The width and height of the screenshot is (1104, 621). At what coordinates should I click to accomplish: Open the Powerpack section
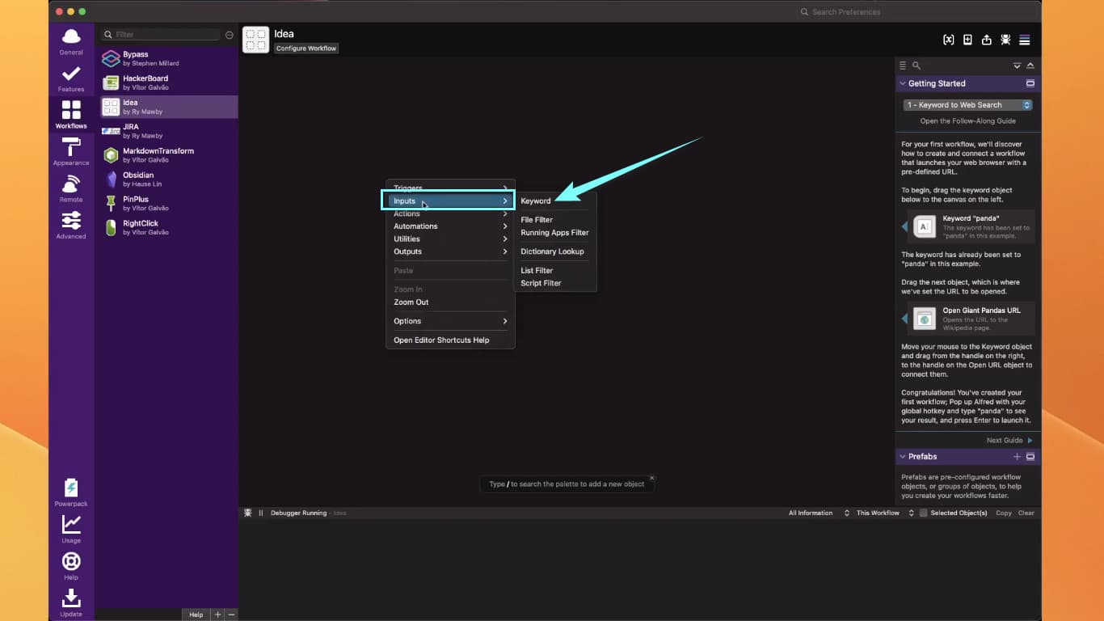point(71,492)
